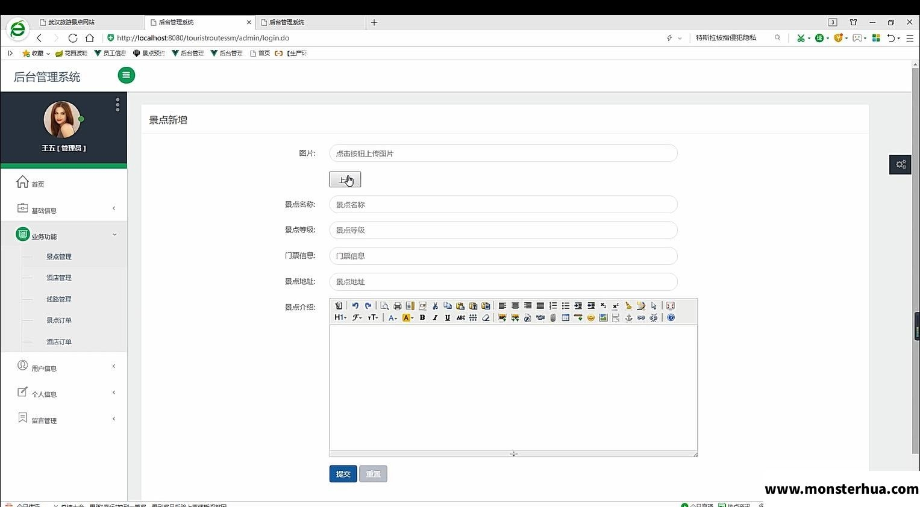920x507 pixels.
Task: Open 酒店订单 in the sidebar
Action: (x=59, y=342)
